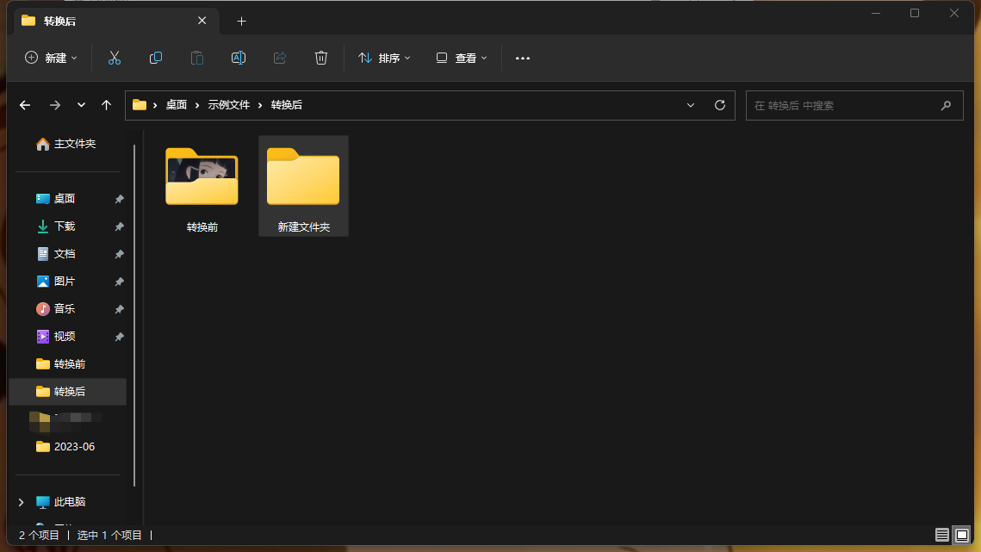Image resolution: width=981 pixels, height=552 pixels.
Task: Open the 新建 dropdown menu
Action: click(51, 58)
